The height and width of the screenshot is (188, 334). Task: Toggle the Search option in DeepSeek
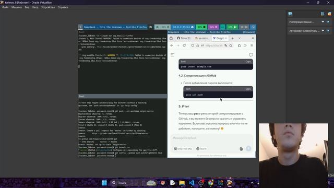click(201, 149)
